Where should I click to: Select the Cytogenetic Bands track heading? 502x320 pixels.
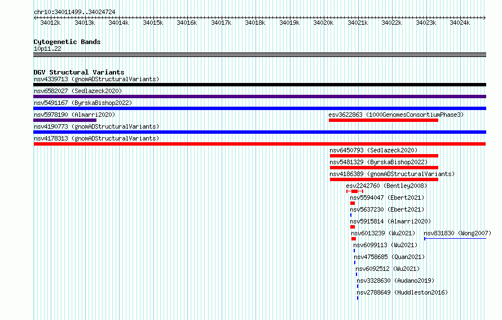point(67,42)
